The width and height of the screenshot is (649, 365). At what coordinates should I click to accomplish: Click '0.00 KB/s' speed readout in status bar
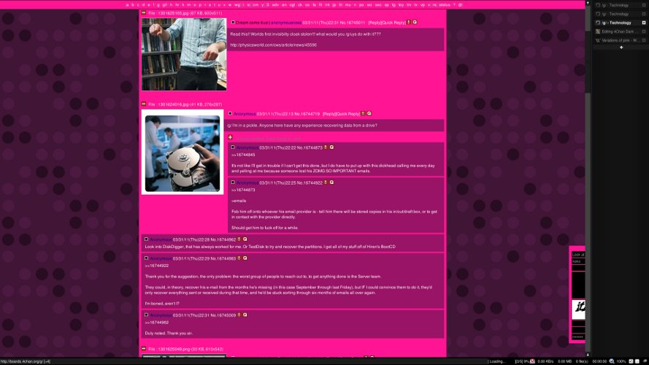coord(545,361)
